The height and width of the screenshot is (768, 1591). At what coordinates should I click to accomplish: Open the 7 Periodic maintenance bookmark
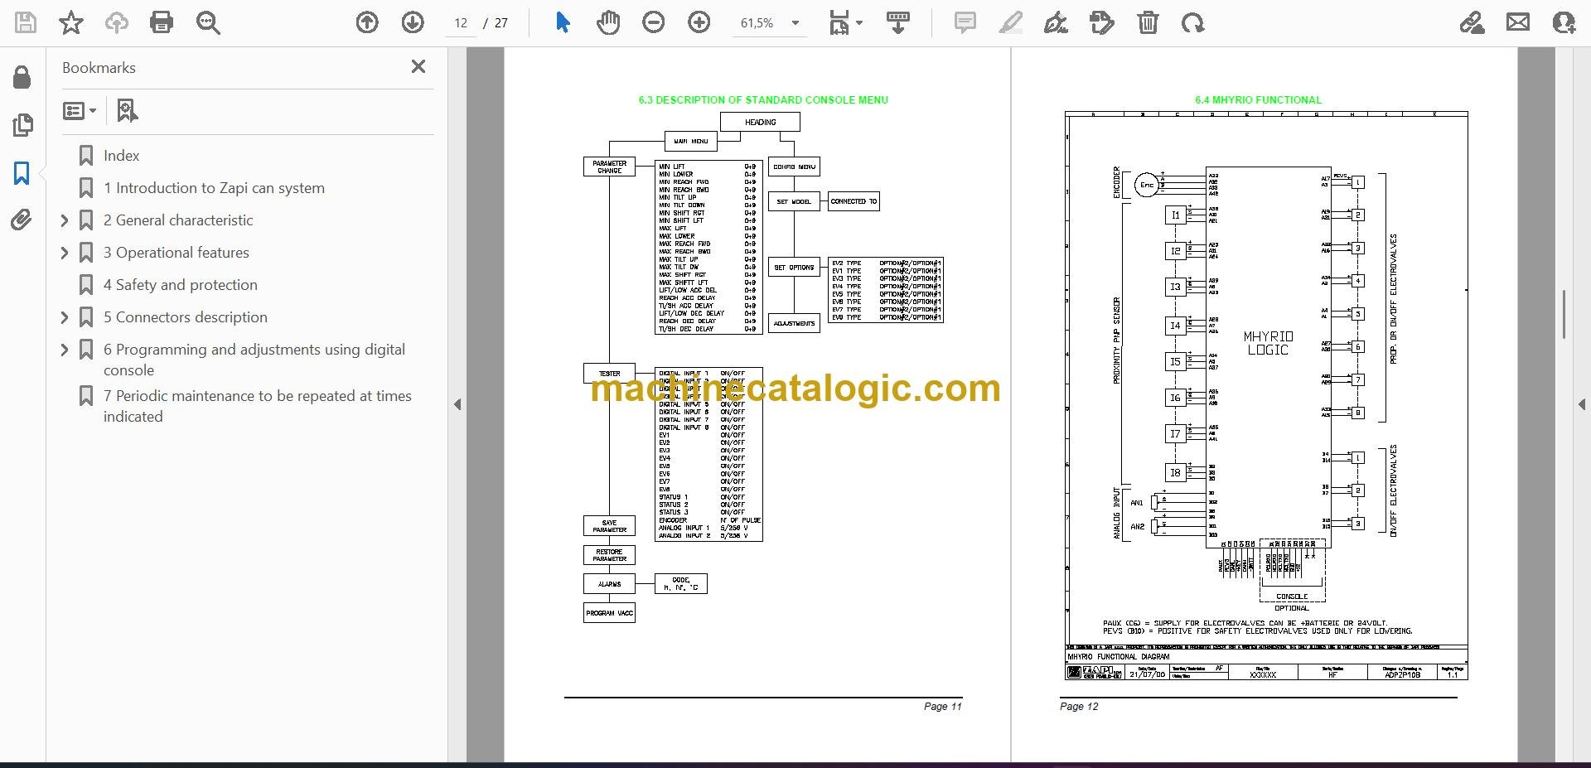258,406
